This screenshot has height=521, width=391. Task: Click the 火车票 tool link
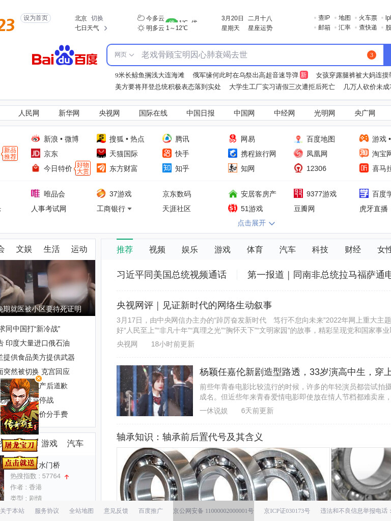pos(368,18)
